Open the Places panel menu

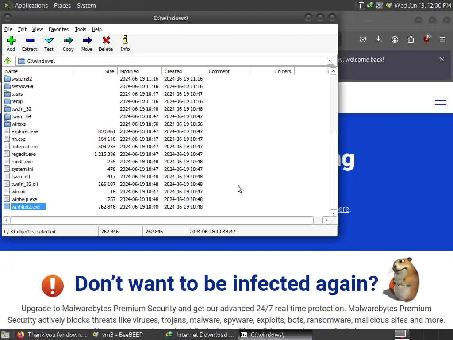(62, 5)
